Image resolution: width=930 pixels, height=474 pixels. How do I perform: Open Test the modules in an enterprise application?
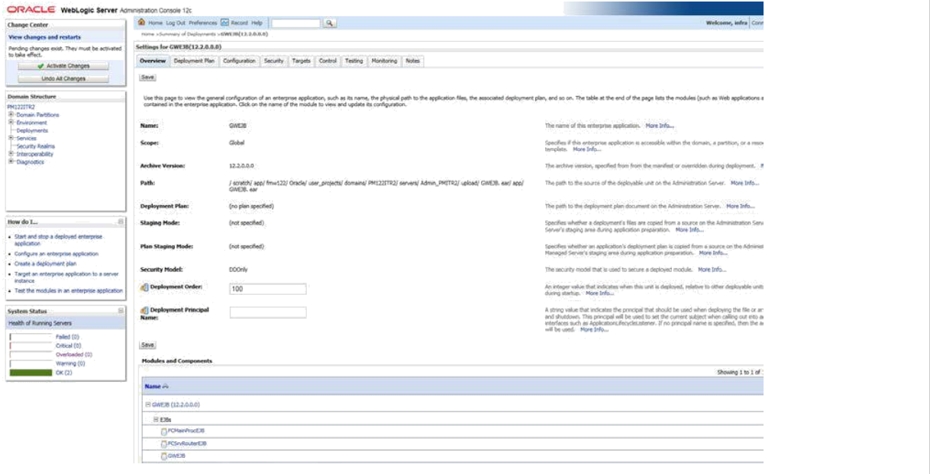[69, 290]
